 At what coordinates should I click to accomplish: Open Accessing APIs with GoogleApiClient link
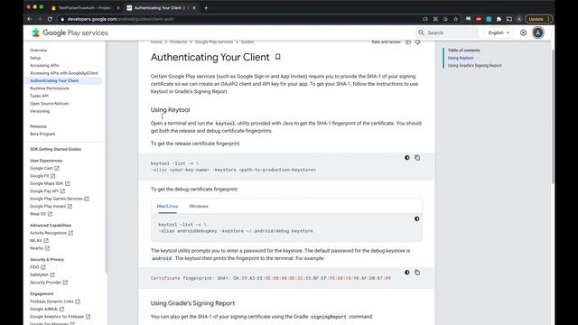[x=64, y=73]
